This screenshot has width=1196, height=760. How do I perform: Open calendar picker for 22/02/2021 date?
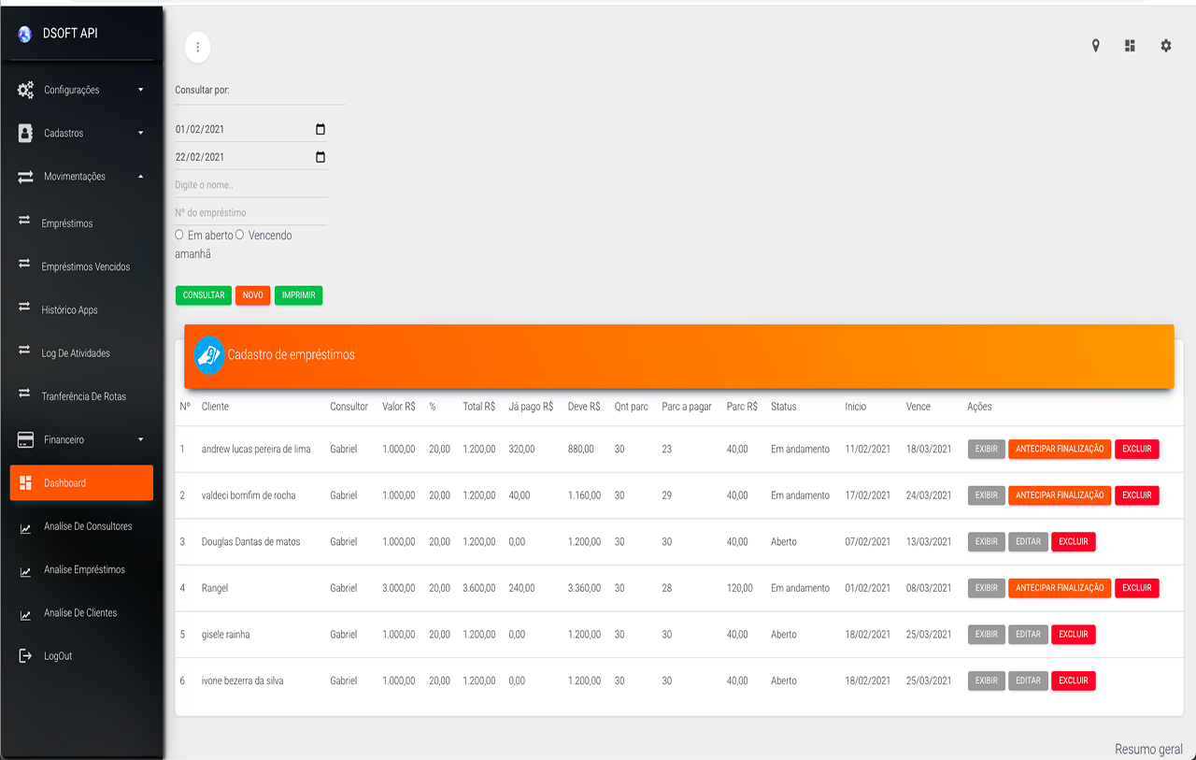320,157
